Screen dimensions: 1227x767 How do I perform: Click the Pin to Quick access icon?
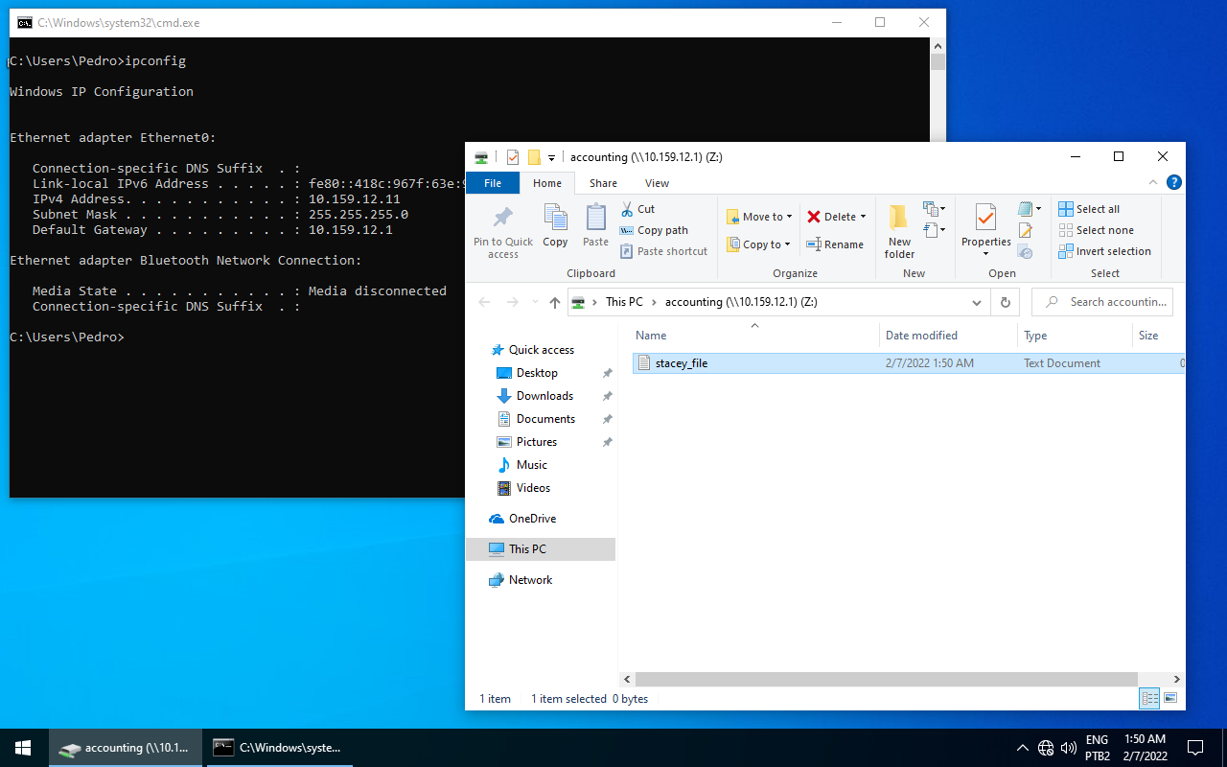coord(502,219)
